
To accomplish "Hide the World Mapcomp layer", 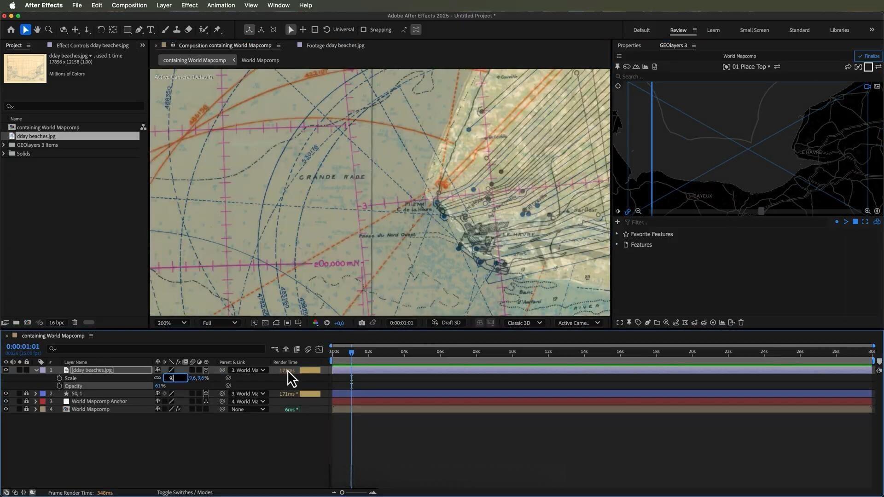I will click(6, 410).
